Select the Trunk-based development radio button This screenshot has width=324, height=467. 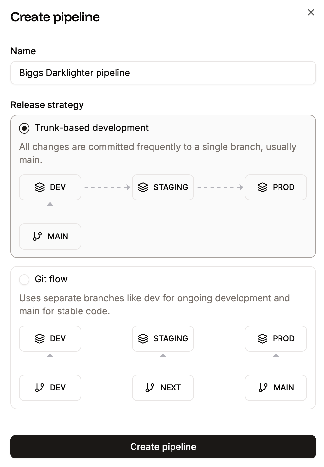(x=24, y=128)
